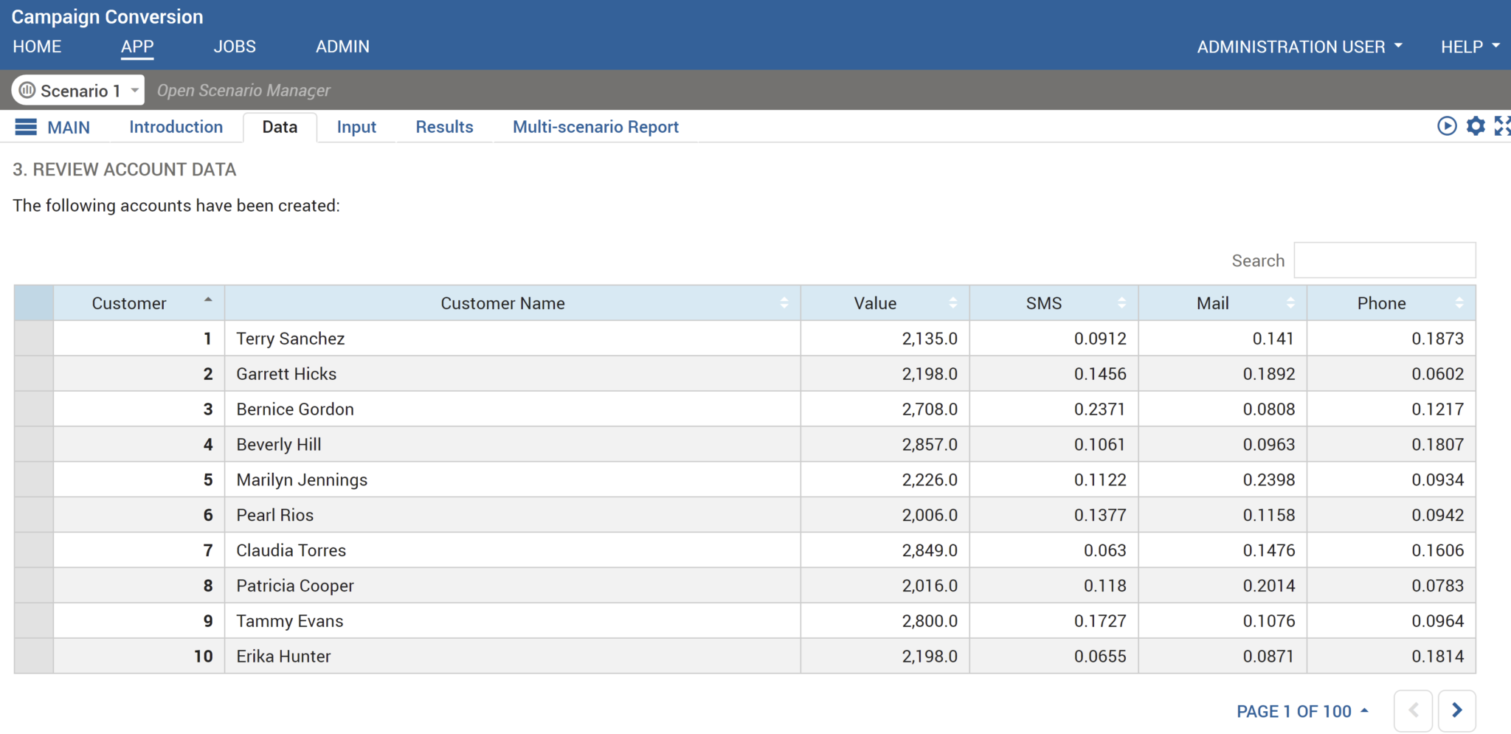Navigate to the JOBS section

pos(234,46)
